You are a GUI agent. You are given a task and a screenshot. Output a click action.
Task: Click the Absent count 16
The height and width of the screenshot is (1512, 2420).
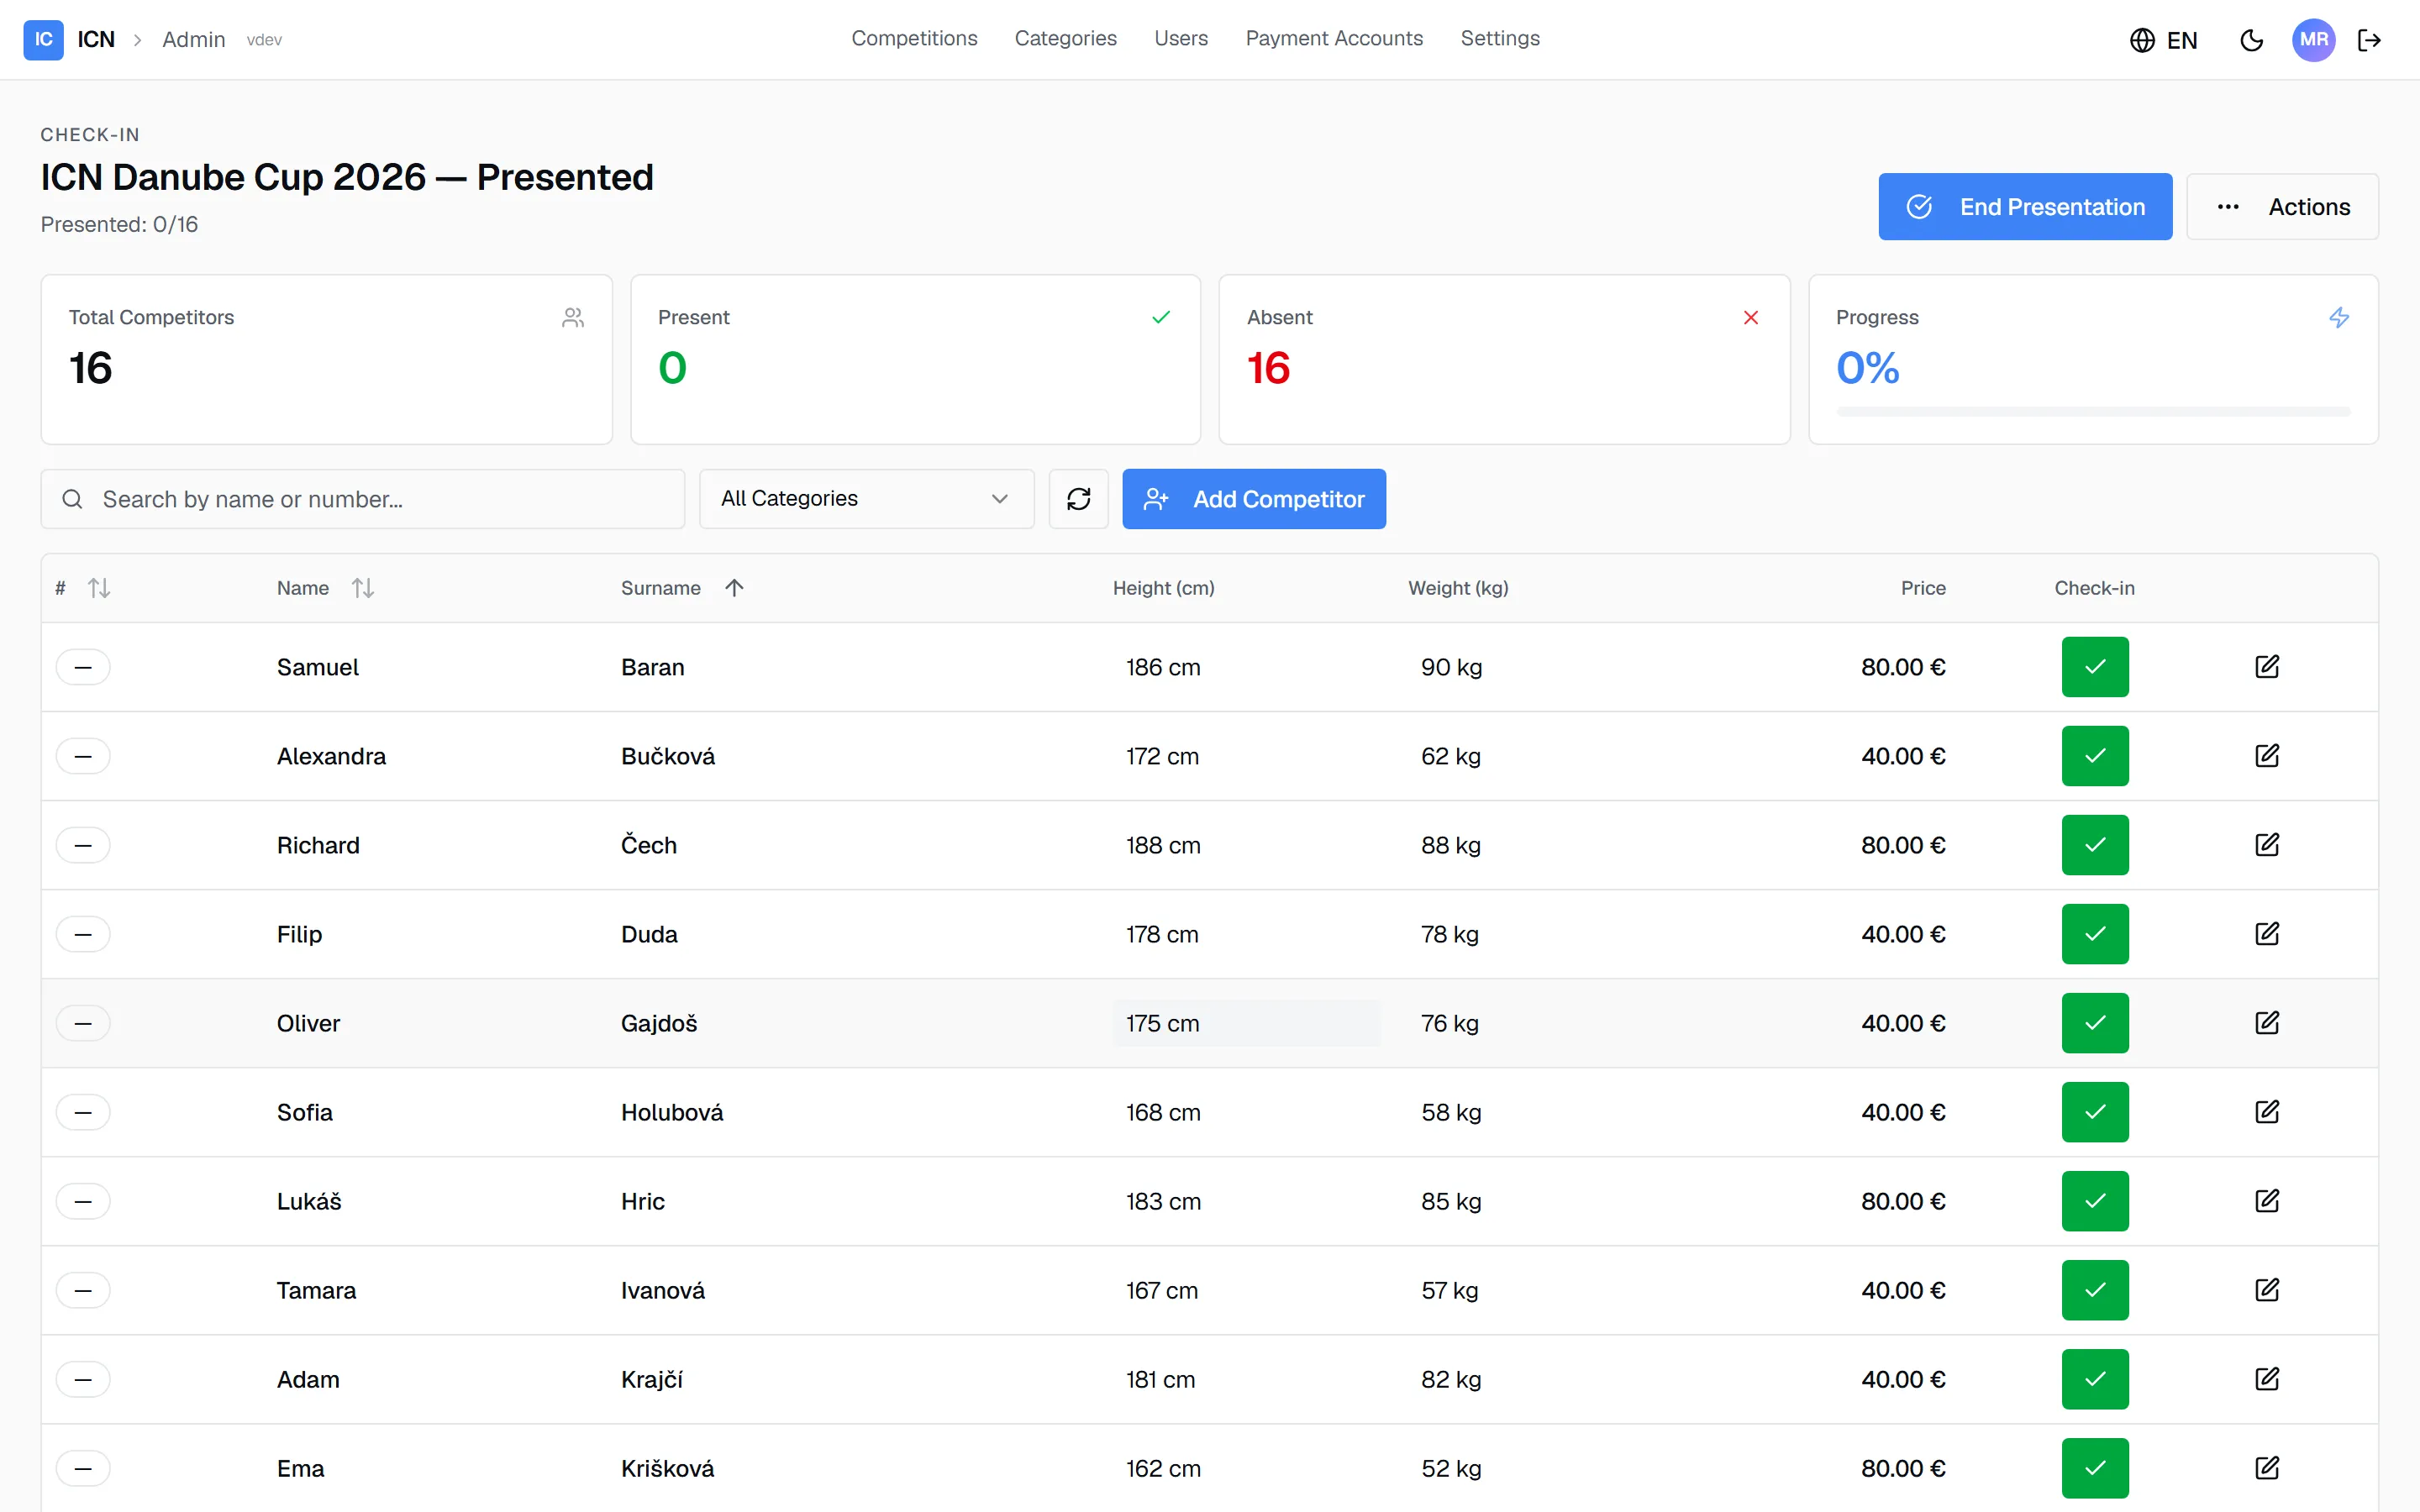coord(1268,368)
